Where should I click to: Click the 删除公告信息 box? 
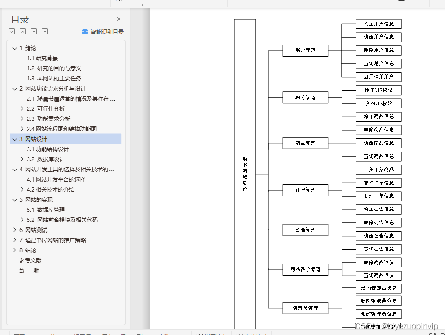coord(379,223)
